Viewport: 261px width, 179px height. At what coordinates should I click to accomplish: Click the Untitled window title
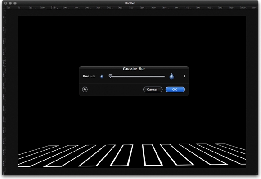130,3
